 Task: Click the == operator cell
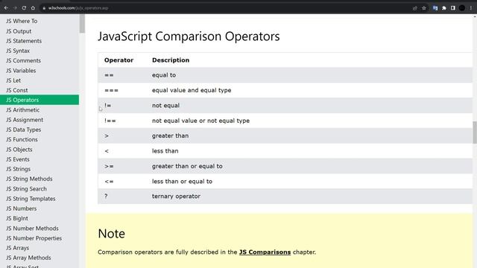tap(109, 75)
